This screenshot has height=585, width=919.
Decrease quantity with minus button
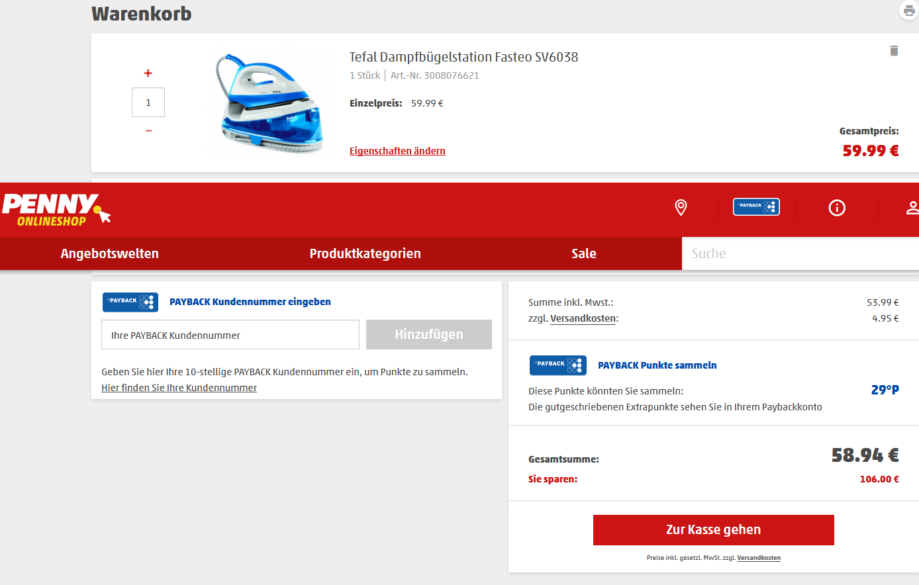click(x=148, y=131)
